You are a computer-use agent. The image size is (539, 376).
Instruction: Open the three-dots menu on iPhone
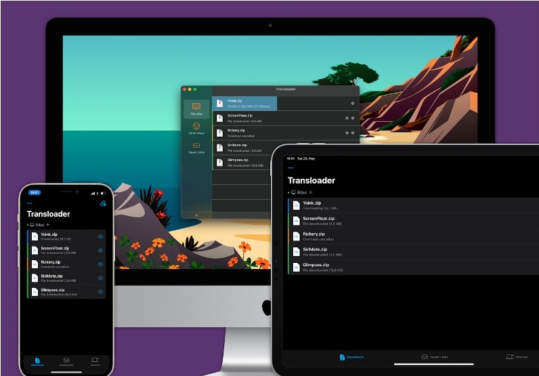(x=30, y=203)
